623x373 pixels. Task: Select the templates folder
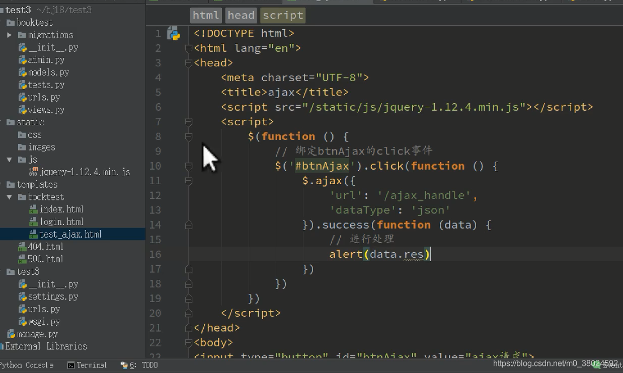(37, 185)
